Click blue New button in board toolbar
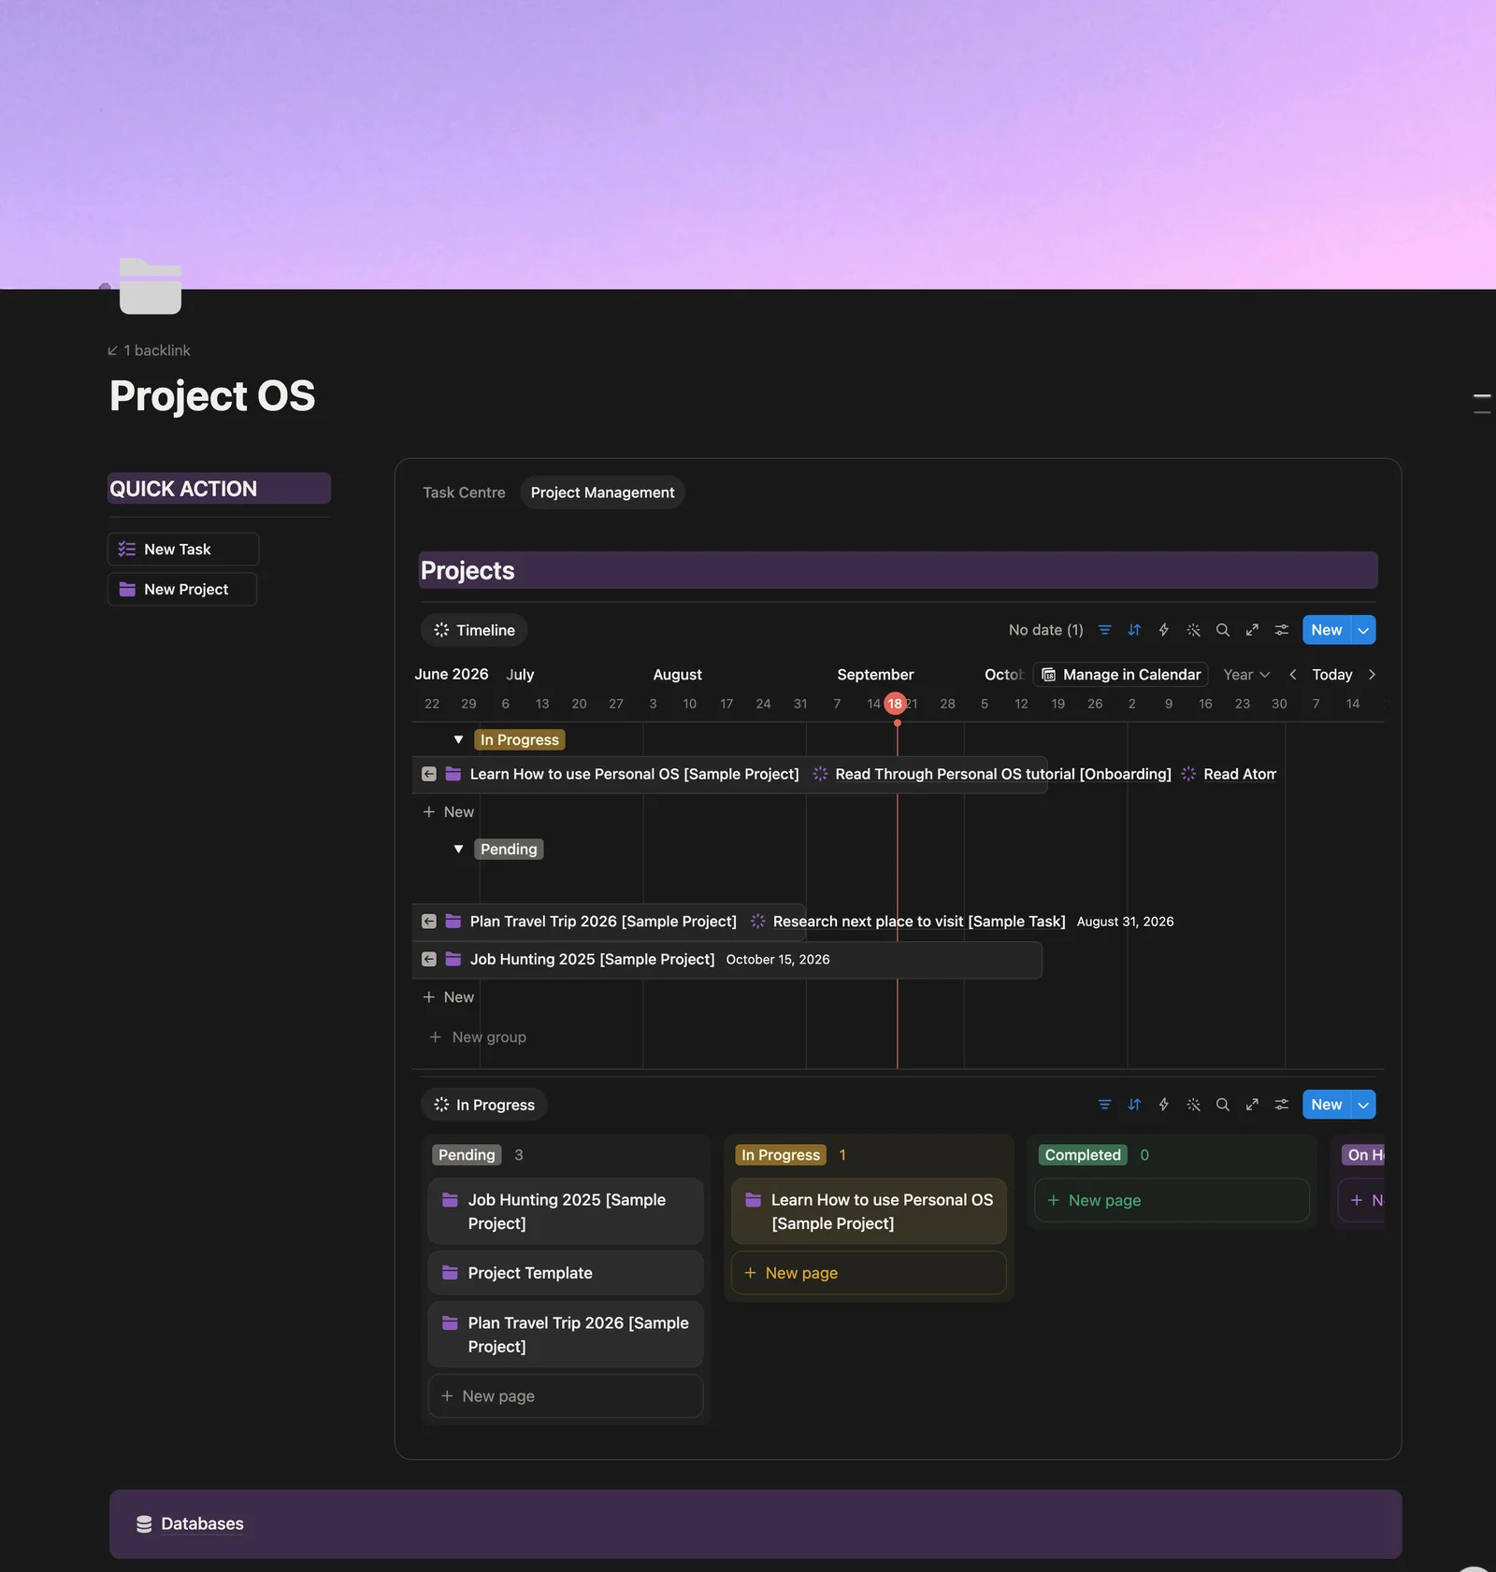The width and height of the screenshot is (1496, 1572). click(1326, 1105)
